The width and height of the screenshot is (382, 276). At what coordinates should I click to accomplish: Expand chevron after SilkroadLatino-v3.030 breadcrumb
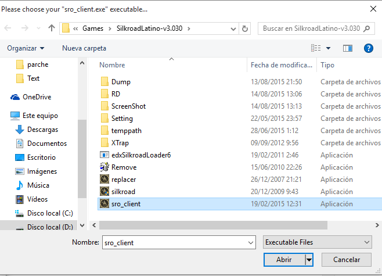[x=189, y=29]
